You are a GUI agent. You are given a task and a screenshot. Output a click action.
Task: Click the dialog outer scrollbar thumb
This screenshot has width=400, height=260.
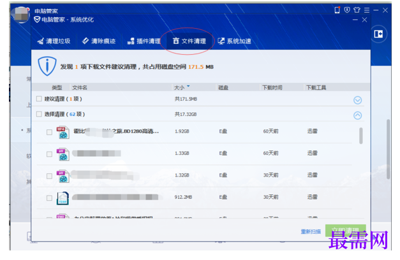click(x=389, y=149)
